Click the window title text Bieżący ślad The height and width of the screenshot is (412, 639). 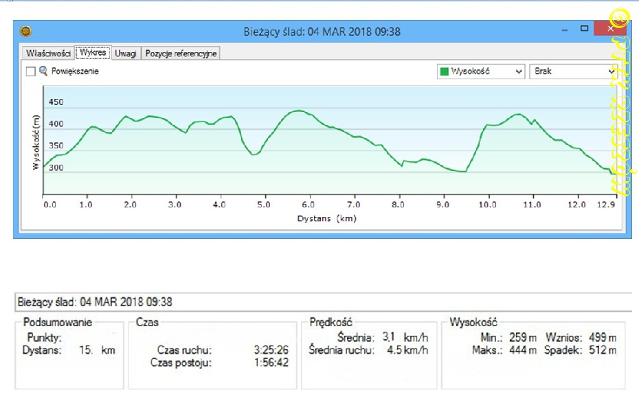(322, 32)
